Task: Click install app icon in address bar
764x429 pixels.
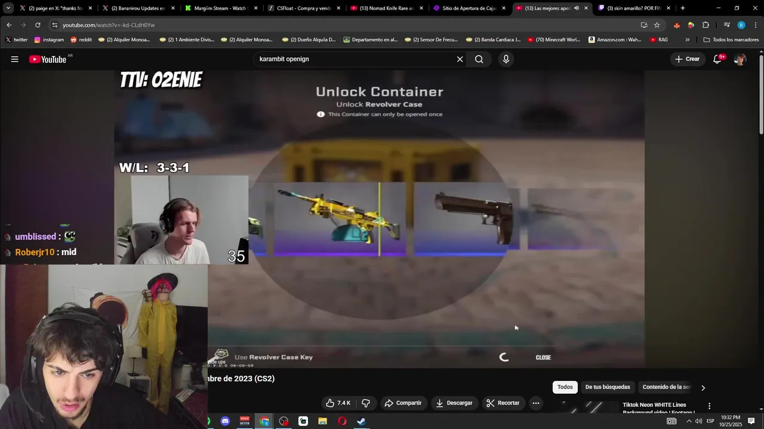Action: (x=644, y=25)
